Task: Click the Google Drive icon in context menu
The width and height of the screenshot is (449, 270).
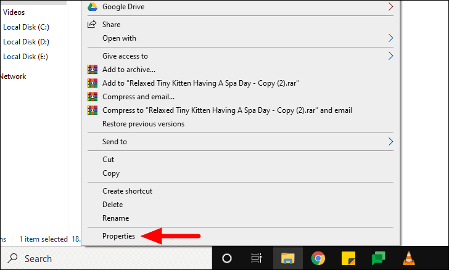Action: (93, 7)
